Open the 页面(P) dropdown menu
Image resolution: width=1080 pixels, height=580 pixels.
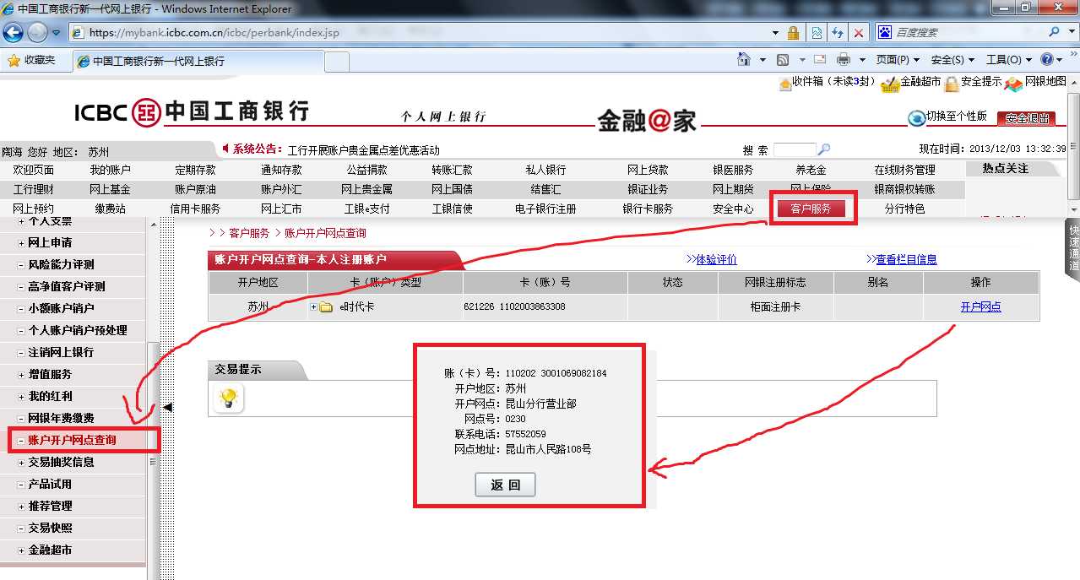coord(898,60)
